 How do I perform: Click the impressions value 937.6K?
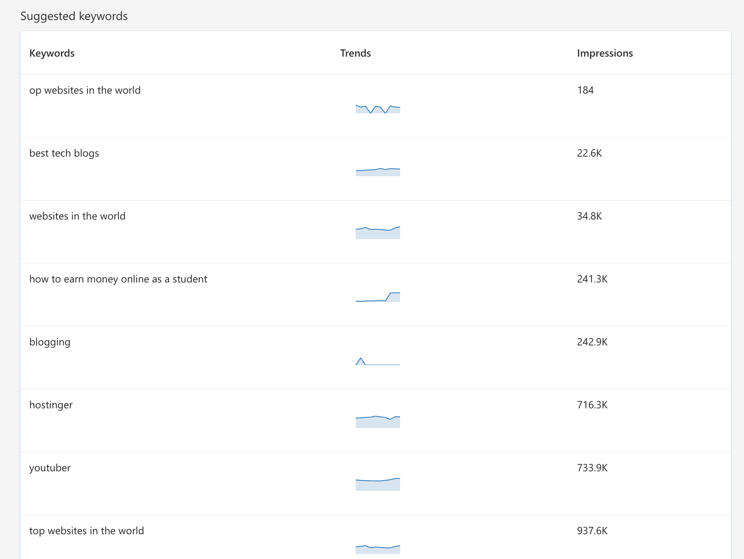tap(592, 530)
